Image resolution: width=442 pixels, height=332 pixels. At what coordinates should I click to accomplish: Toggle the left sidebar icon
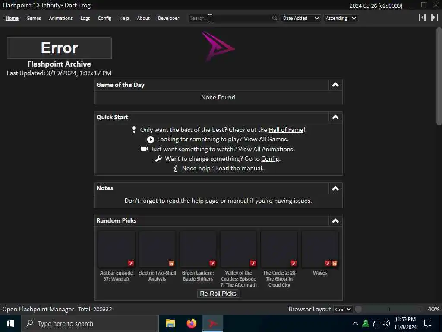pyautogui.click(x=422, y=17)
